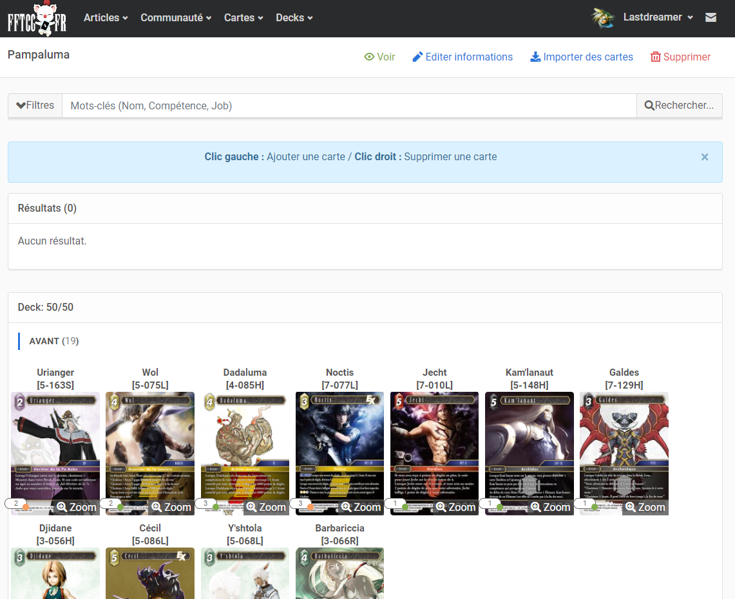Click the Y'shtola card image
Image resolution: width=735 pixels, height=599 pixels.
pos(245,573)
